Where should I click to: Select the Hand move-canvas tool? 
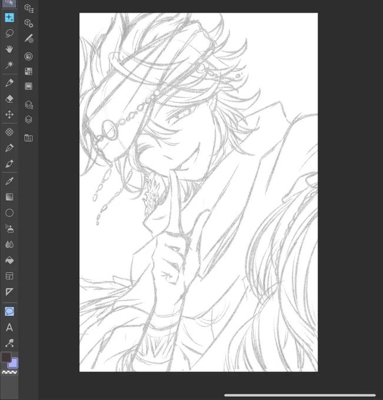tap(9, 49)
